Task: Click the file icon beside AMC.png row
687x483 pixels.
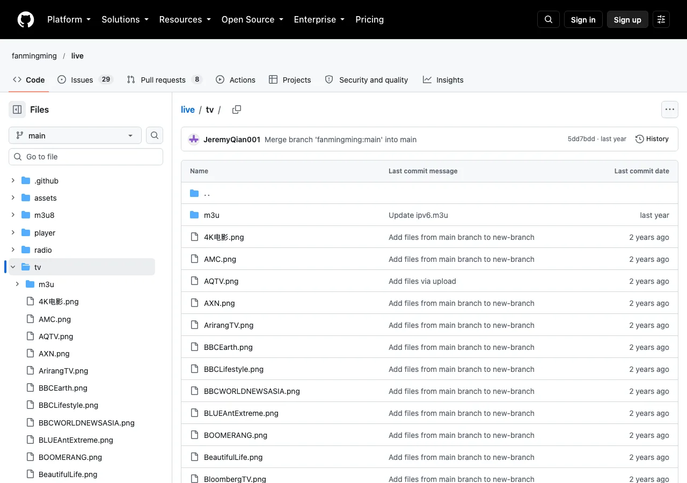Action: click(x=194, y=259)
